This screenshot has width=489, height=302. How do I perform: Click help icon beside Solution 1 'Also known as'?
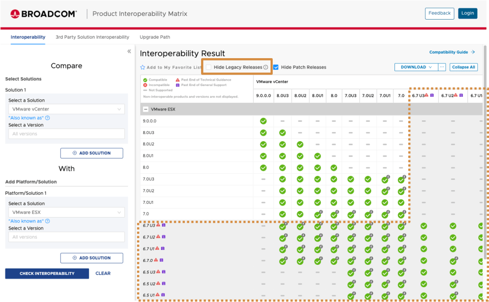47,118
